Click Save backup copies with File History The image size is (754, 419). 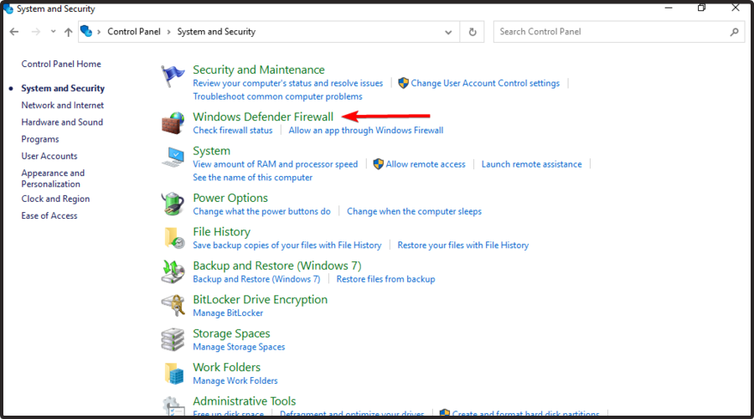tap(287, 246)
